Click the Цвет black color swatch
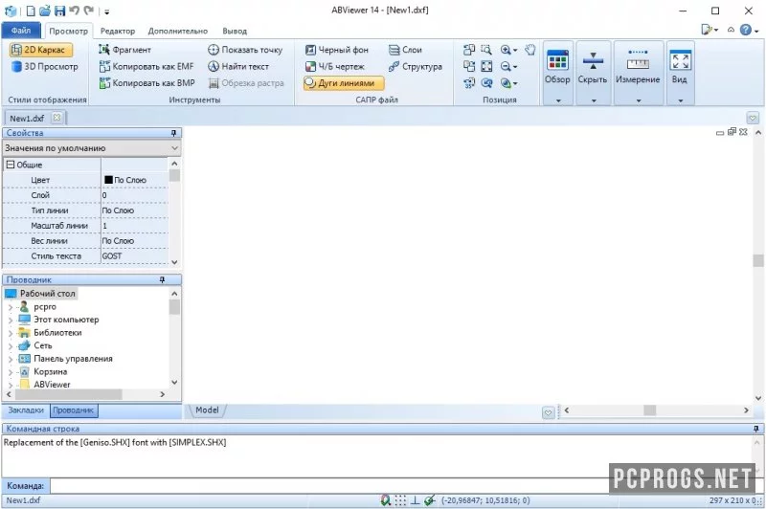 point(108,180)
